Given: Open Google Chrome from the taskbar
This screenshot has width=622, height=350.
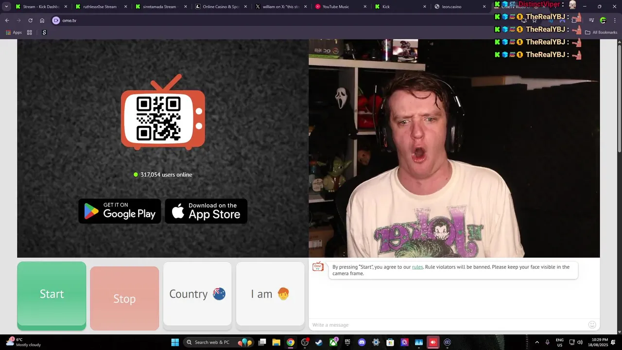Looking at the screenshot, I should (x=290, y=342).
